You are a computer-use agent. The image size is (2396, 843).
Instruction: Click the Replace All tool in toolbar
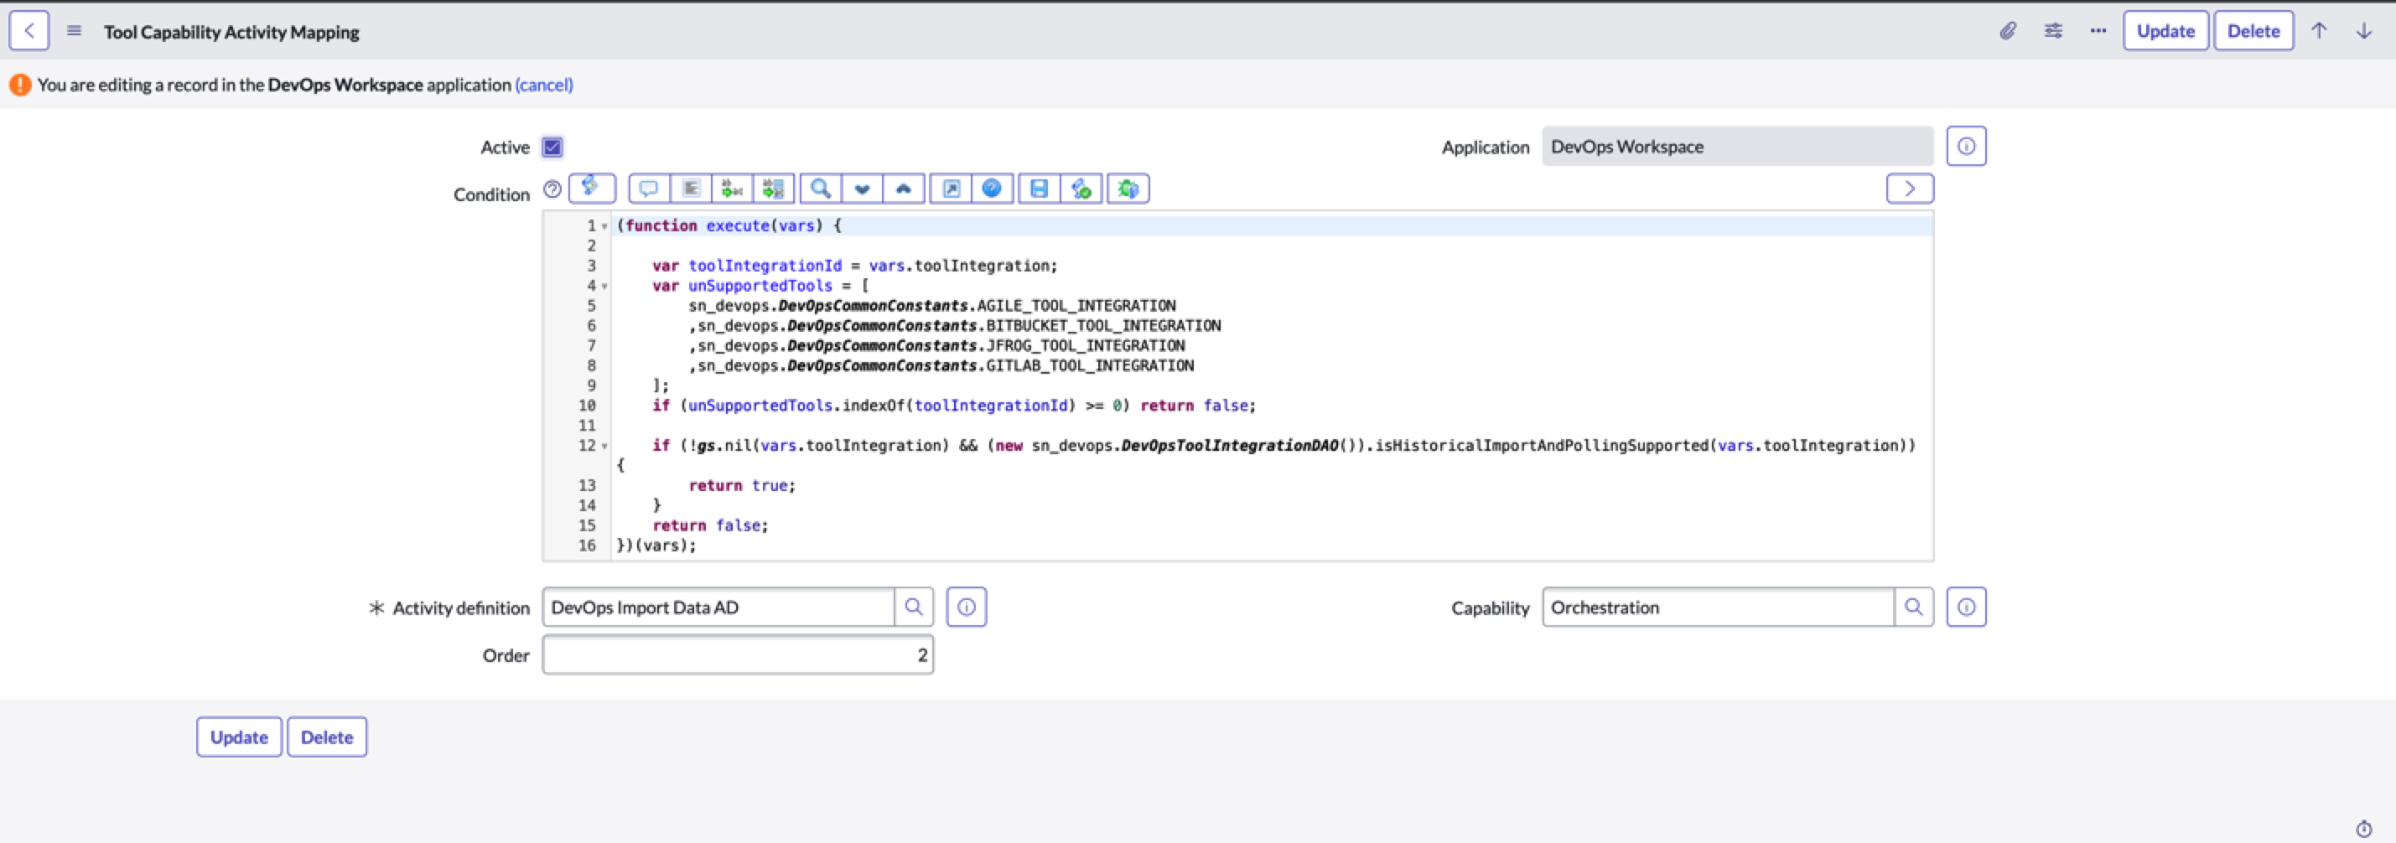pos(774,189)
